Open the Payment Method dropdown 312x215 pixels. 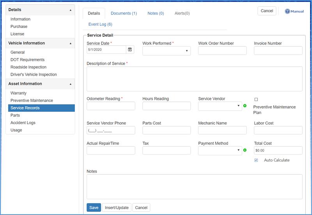click(220, 150)
